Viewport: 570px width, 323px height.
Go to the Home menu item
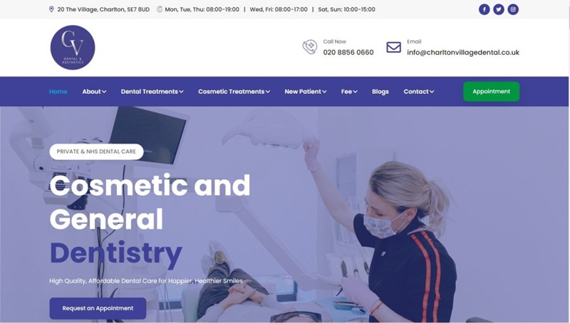pyautogui.click(x=58, y=92)
